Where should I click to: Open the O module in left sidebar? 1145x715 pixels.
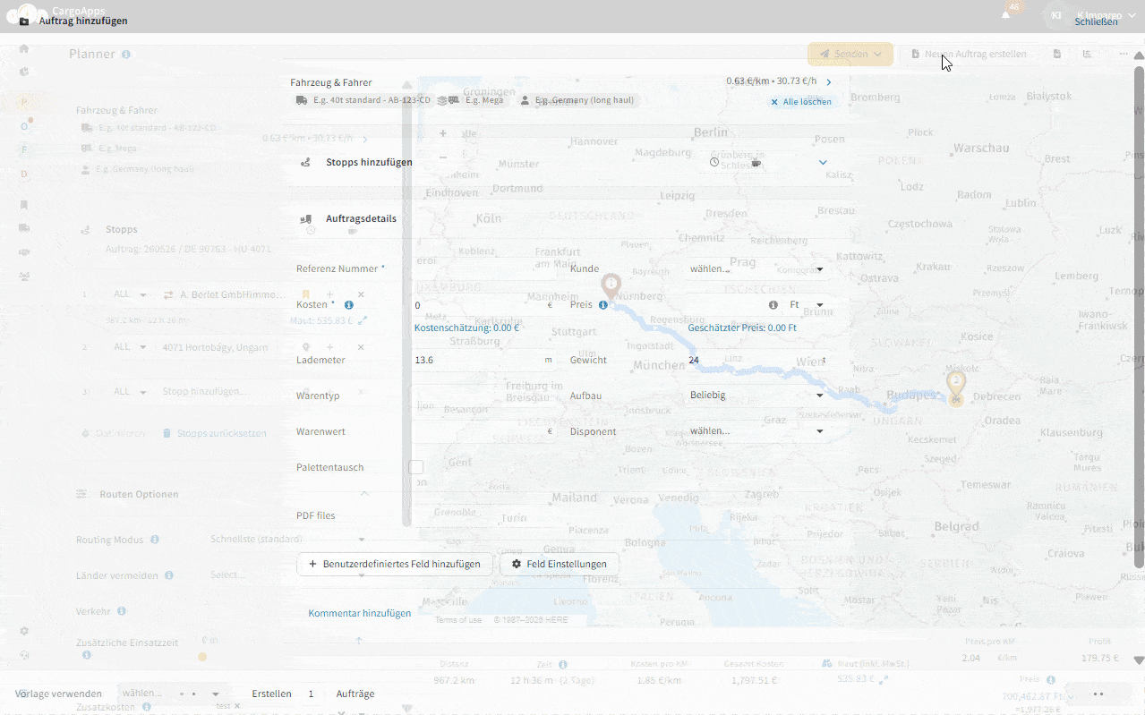[24, 126]
